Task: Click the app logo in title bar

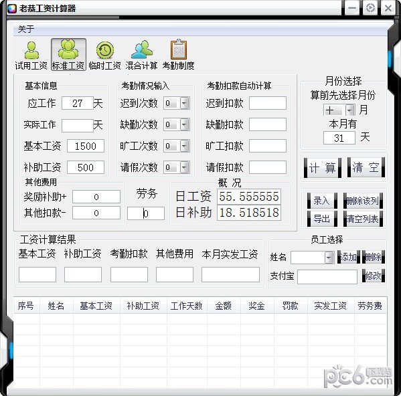Action: click(12, 9)
